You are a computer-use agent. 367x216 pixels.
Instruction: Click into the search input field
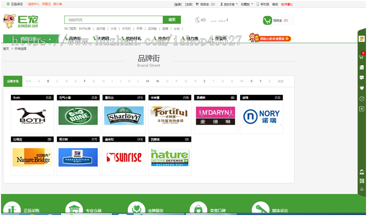pos(114,19)
